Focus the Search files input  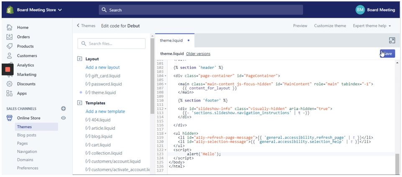pyautogui.click(x=112, y=43)
